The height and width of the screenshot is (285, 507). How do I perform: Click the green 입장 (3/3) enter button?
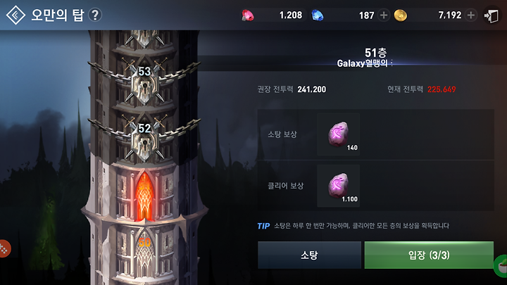[x=429, y=255]
